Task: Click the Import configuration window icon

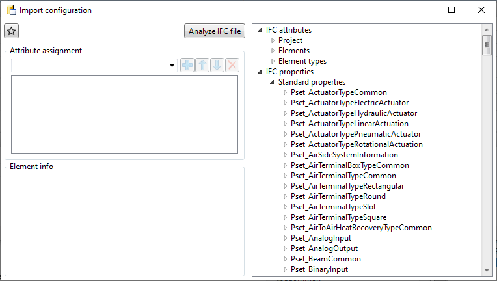Action: point(11,10)
